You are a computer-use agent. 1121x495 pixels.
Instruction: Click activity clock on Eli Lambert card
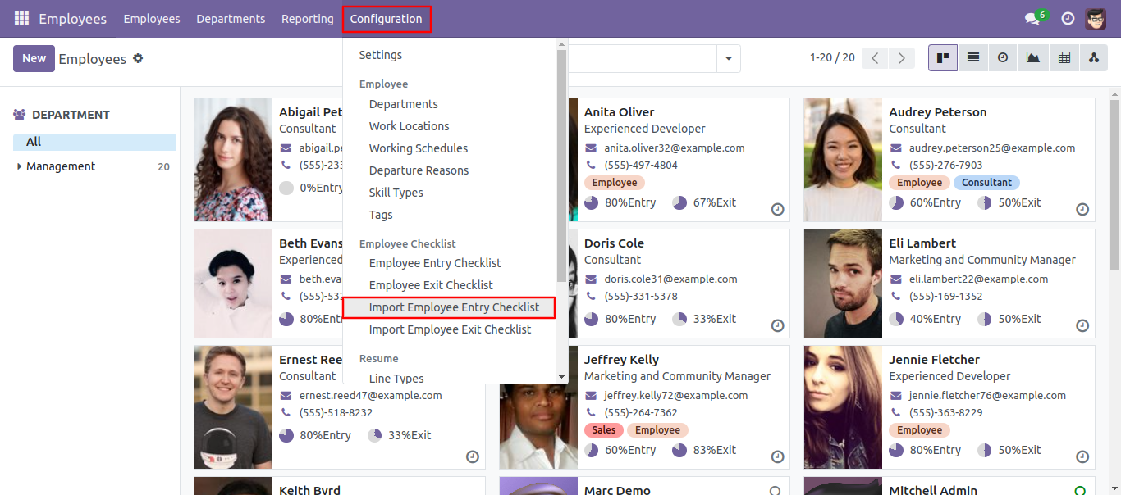pos(1082,325)
